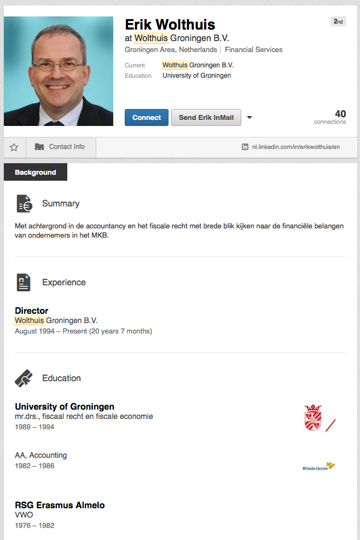Open the Windesheim school logo
Screen dimensions: 360x540
[x=318, y=467]
